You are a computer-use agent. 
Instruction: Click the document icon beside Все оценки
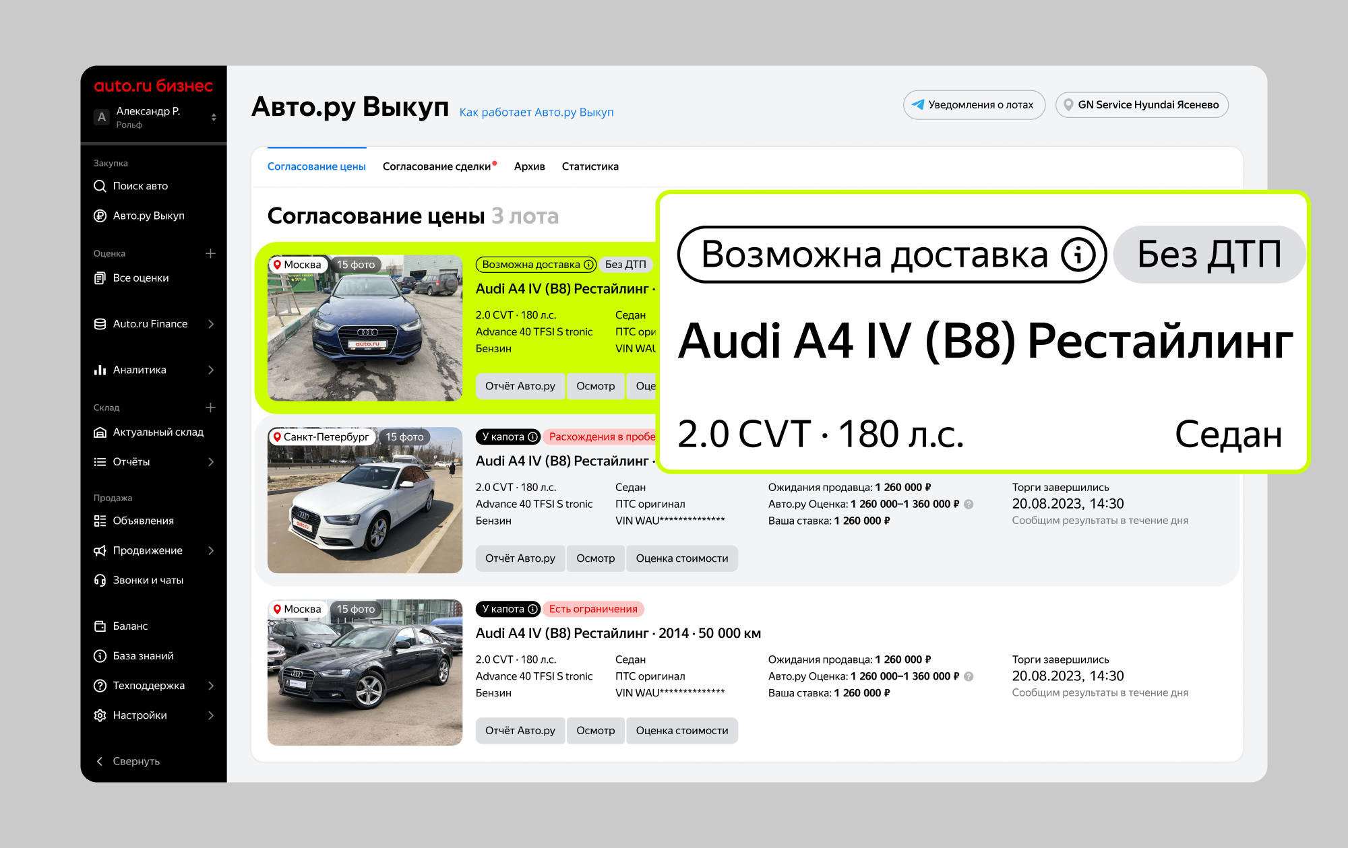100,278
